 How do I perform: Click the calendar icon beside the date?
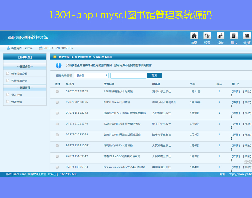(x=41, y=48)
